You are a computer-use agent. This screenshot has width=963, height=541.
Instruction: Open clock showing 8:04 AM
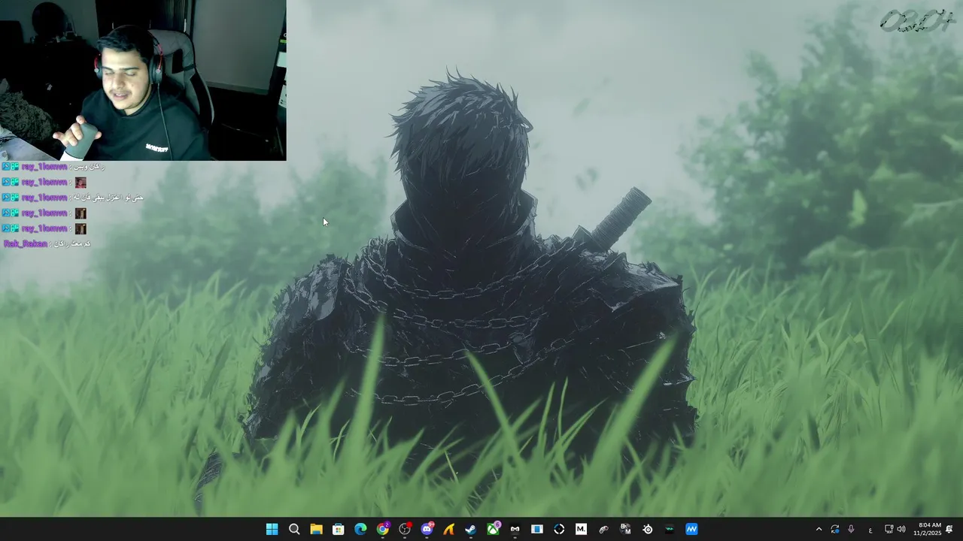[x=928, y=529]
